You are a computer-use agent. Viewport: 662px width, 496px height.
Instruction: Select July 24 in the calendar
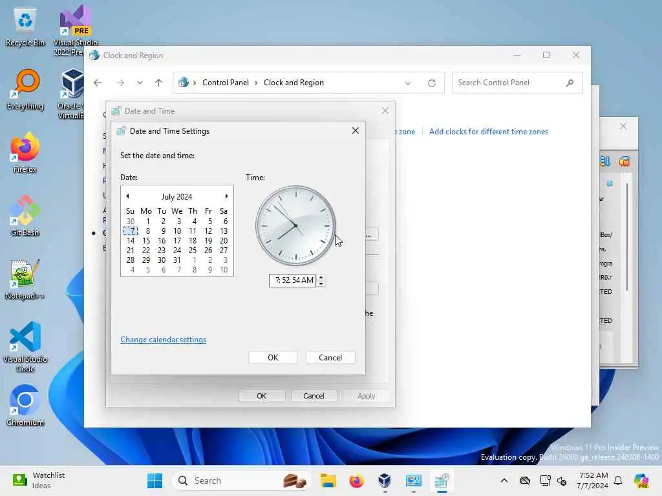pos(177,250)
